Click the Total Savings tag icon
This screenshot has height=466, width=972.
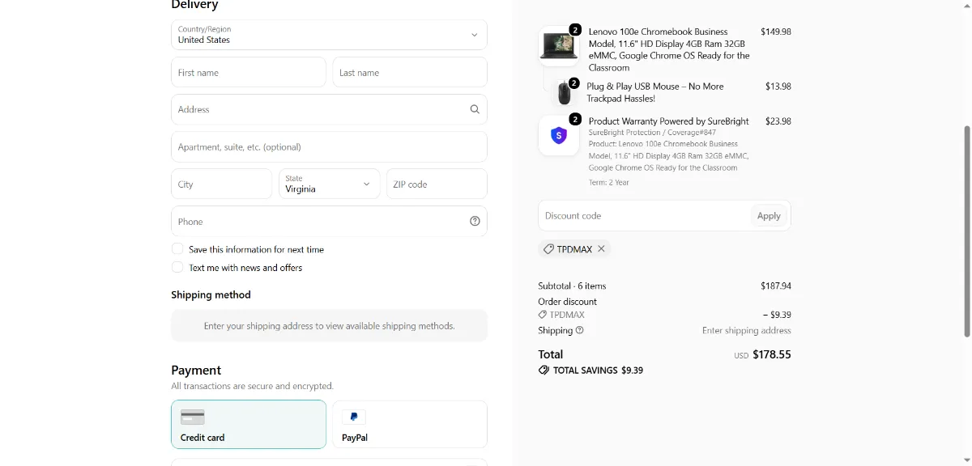[x=544, y=370]
